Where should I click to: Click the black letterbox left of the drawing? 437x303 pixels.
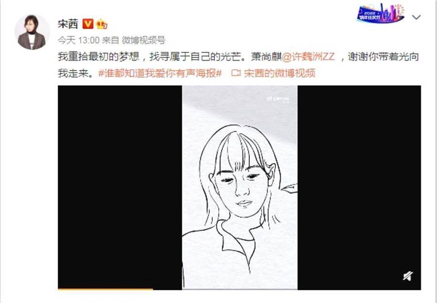pos(120,187)
